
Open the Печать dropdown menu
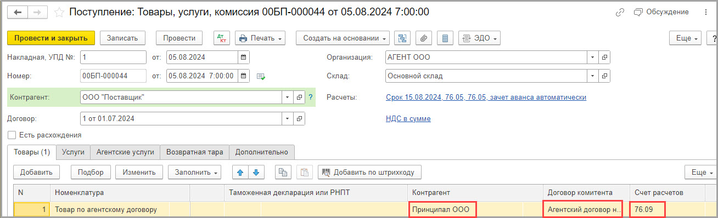click(260, 38)
